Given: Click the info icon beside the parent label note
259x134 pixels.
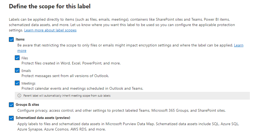Looking at the screenshot, I should coord(19,96).
